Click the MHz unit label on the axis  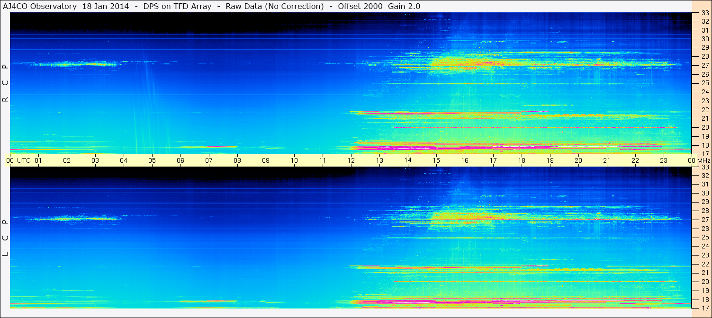click(703, 161)
